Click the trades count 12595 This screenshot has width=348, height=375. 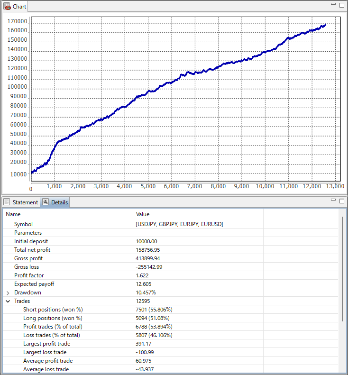(143, 301)
